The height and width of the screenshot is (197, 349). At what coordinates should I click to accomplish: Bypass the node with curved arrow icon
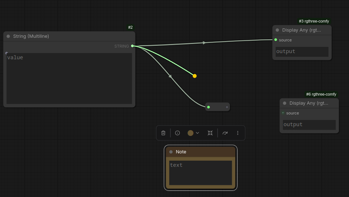[225, 133]
